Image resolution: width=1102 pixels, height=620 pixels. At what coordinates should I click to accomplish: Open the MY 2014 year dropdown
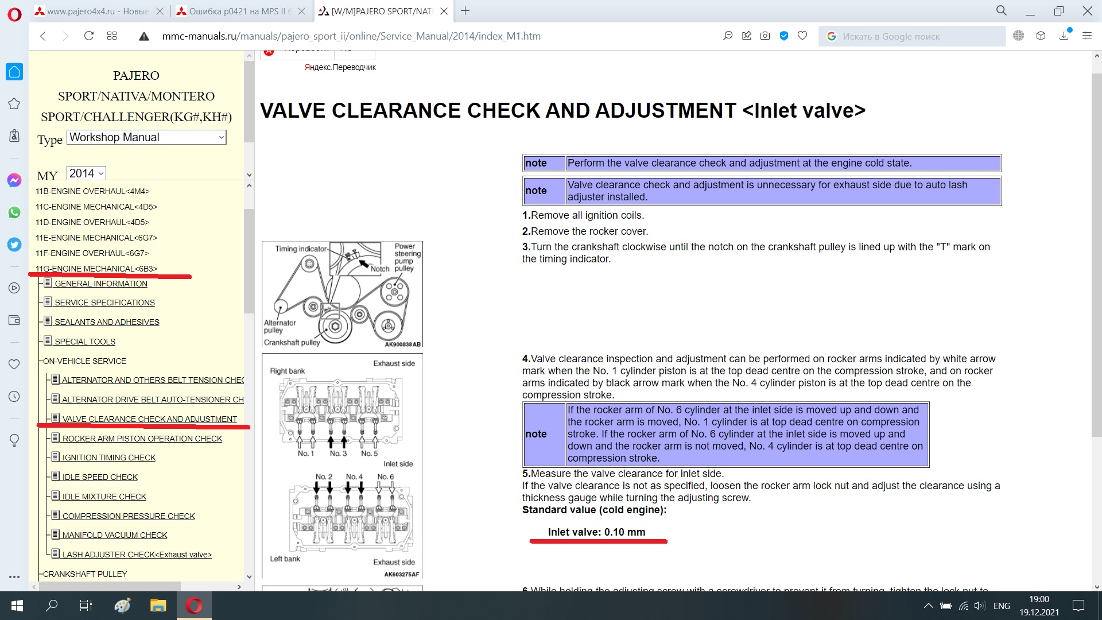click(x=86, y=173)
